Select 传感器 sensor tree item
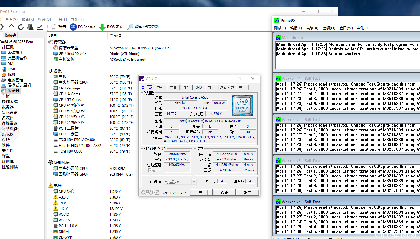The width and height of the screenshot is (420, 239). [13, 91]
